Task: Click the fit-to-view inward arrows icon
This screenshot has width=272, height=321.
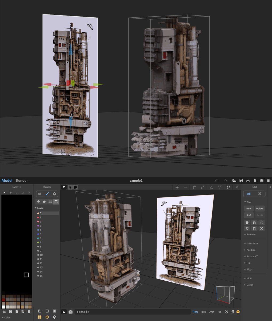Action: coord(228,187)
